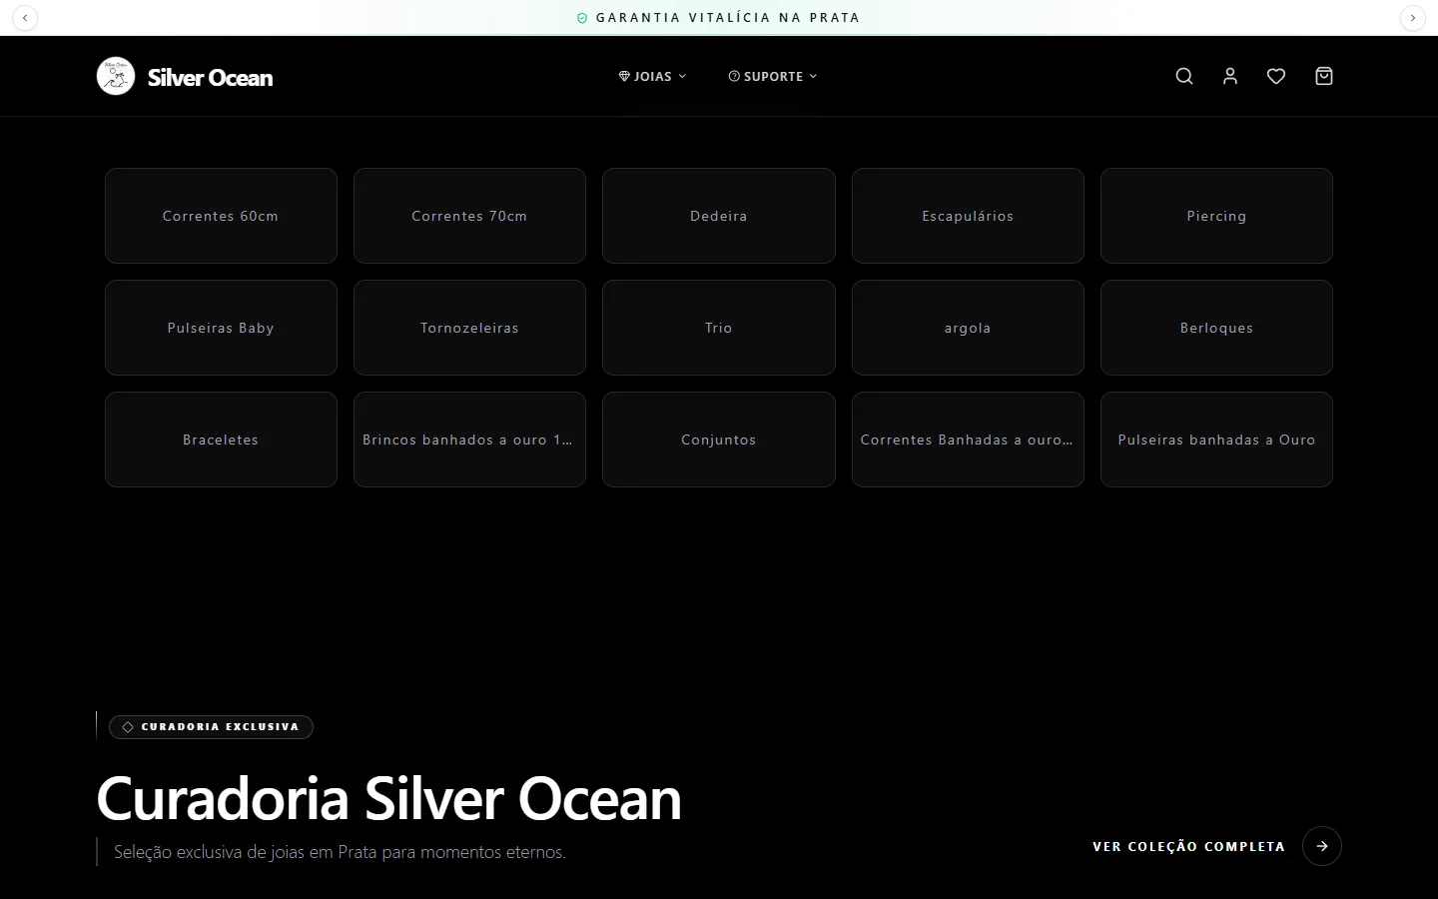1438x899 pixels.
Task: Open the argola category card
Action: [x=968, y=328]
